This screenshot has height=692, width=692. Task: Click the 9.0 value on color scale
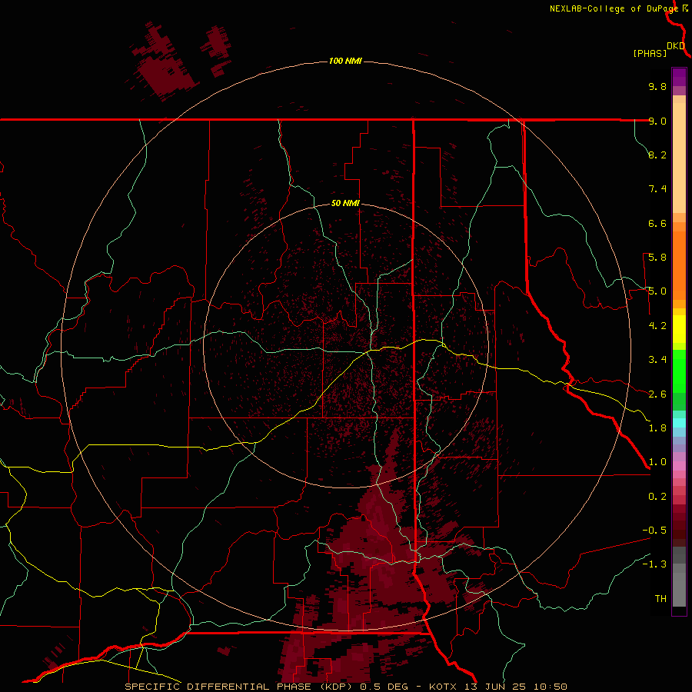pyautogui.click(x=657, y=121)
